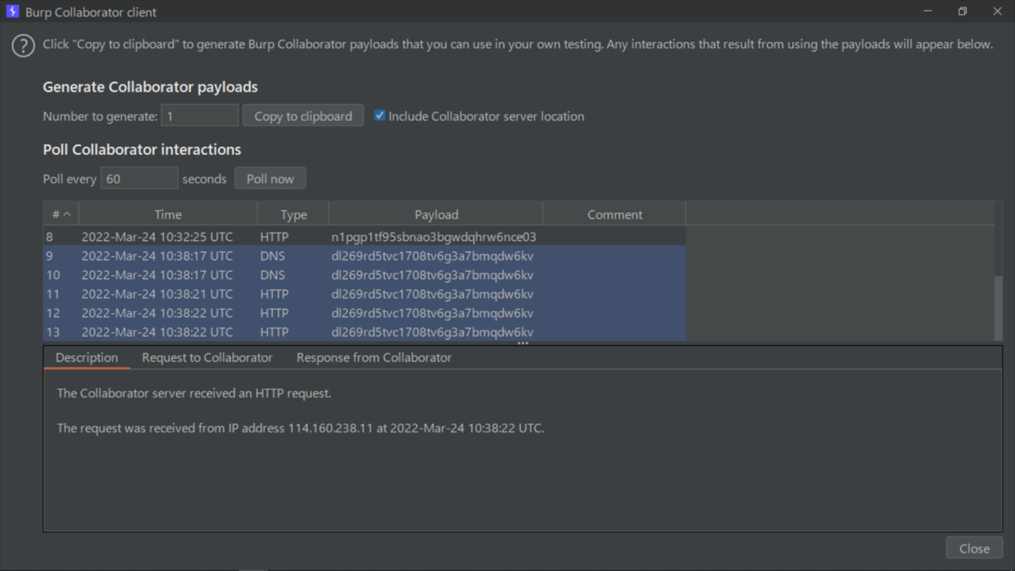The height and width of the screenshot is (571, 1015).
Task: Click the Copy to clipboard button
Action: pyautogui.click(x=304, y=116)
